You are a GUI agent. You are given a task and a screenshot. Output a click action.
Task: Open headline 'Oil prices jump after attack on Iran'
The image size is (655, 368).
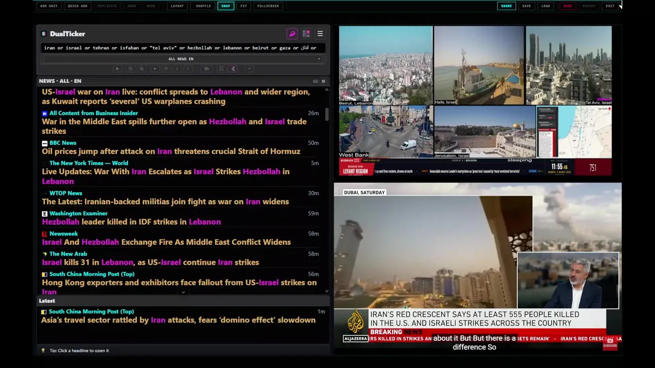coord(171,151)
